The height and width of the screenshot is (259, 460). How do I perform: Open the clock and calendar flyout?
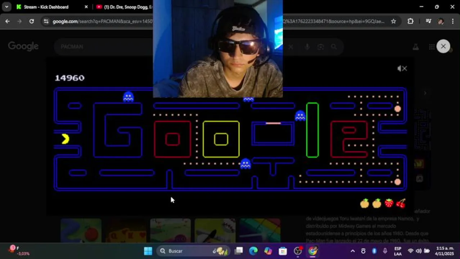445,251
